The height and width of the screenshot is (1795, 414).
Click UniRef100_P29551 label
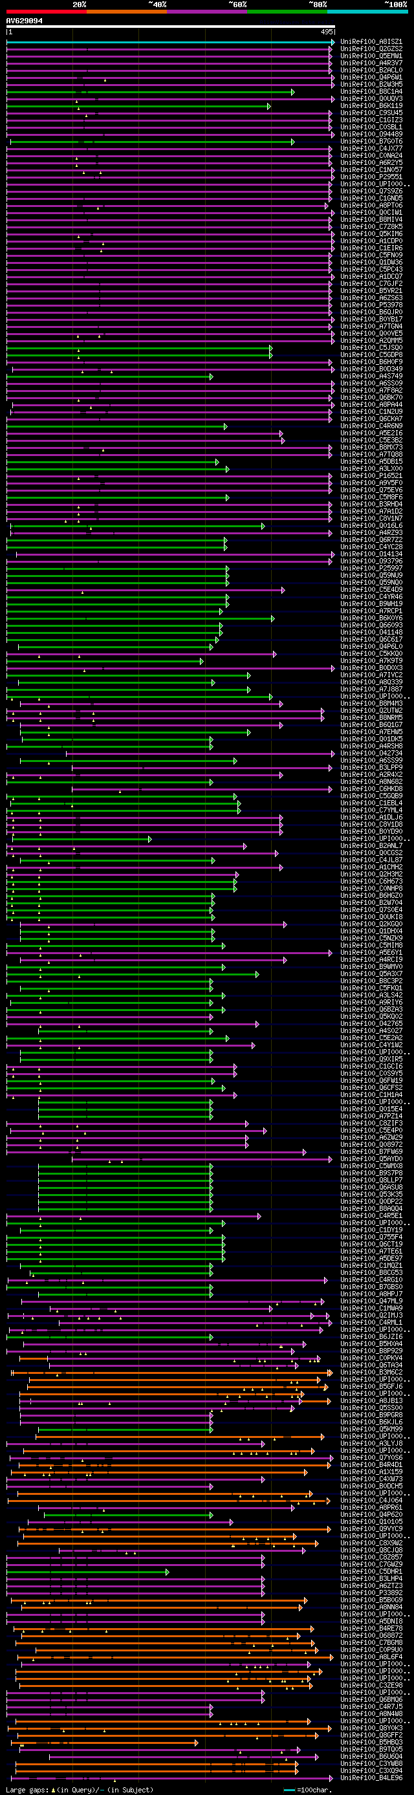coord(371,177)
